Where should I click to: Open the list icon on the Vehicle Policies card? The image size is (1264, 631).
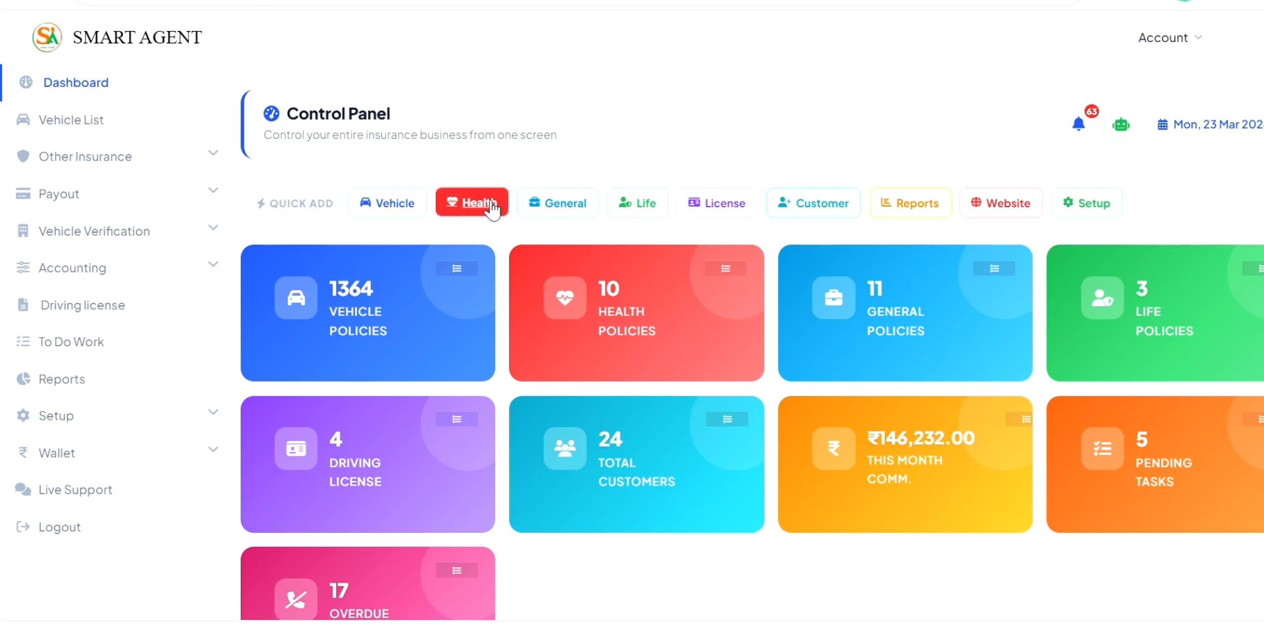pos(456,268)
